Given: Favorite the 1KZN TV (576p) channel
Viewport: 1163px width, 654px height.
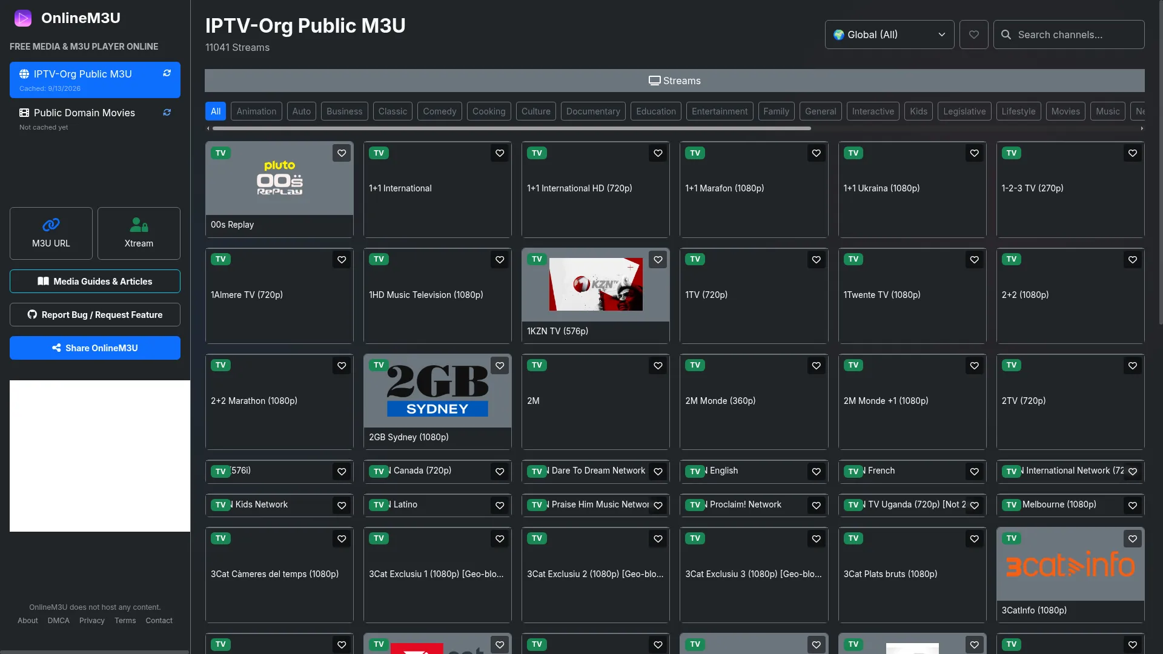Looking at the screenshot, I should tap(658, 260).
